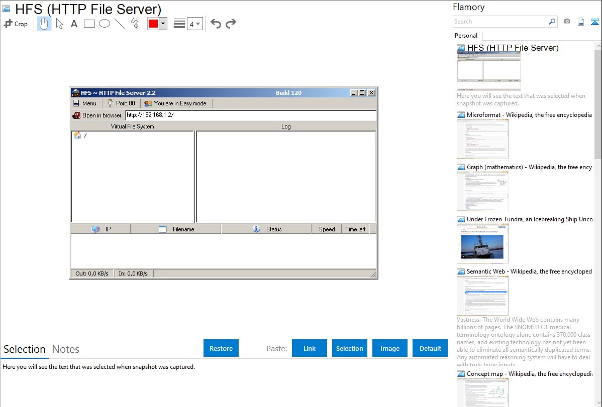This screenshot has height=407, width=602.
Task: Click the Graph (mathematics) - Wikipedia title
Action: [x=530, y=167]
